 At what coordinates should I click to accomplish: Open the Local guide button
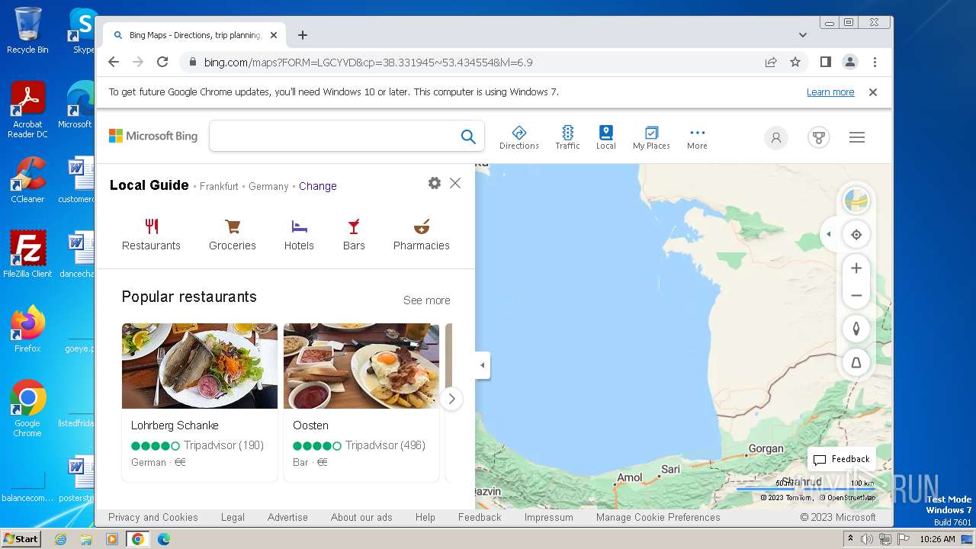[x=606, y=137]
